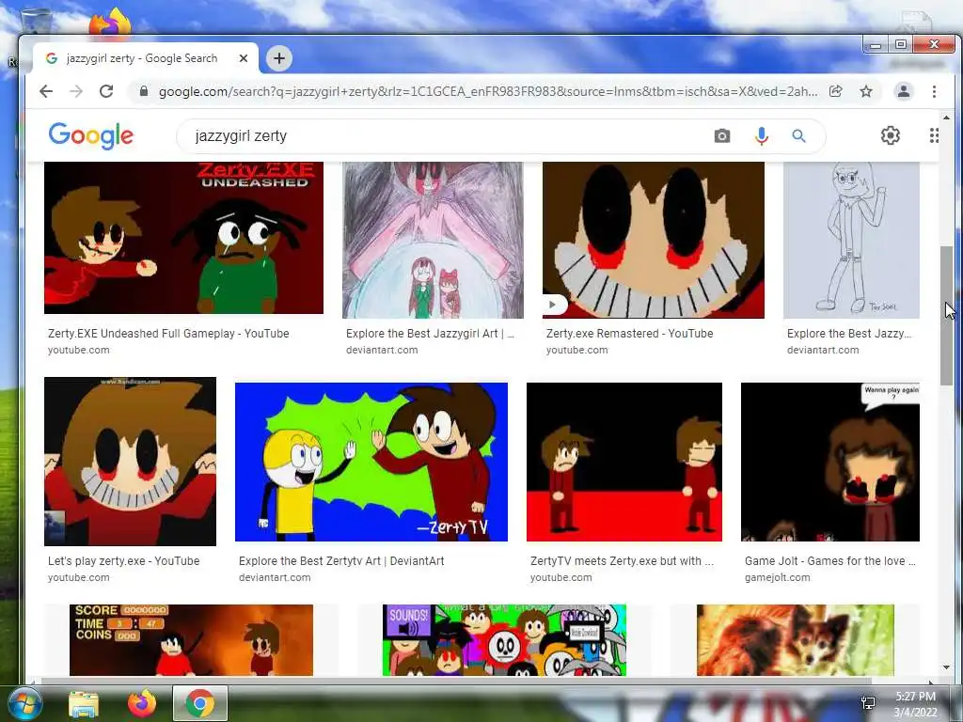Click the blue magnifier search icon
The image size is (963, 722).
798,135
